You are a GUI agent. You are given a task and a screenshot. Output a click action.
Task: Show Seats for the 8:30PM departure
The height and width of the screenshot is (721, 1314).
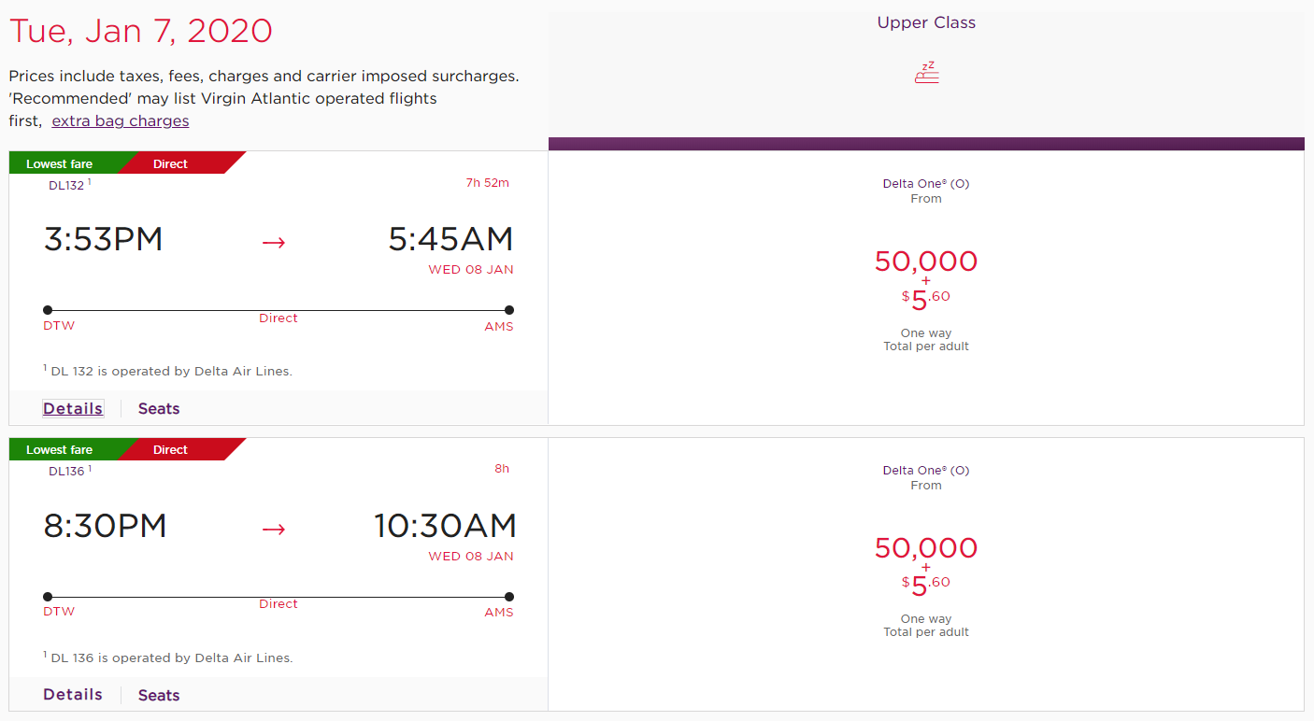(x=159, y=695)
